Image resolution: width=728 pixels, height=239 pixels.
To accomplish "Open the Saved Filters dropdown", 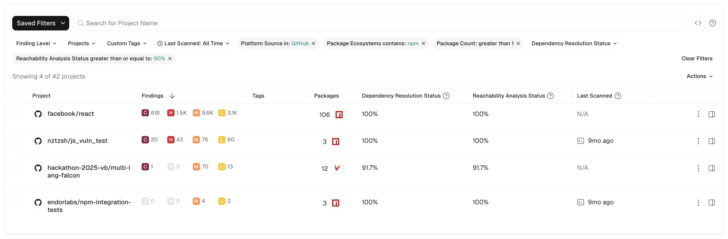I will click(x=41, y=23).
